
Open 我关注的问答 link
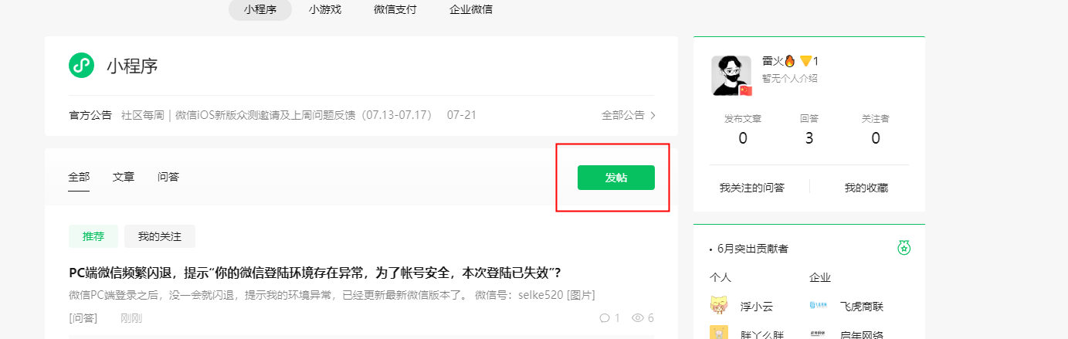pyautogui.click(x=752, y=188)
